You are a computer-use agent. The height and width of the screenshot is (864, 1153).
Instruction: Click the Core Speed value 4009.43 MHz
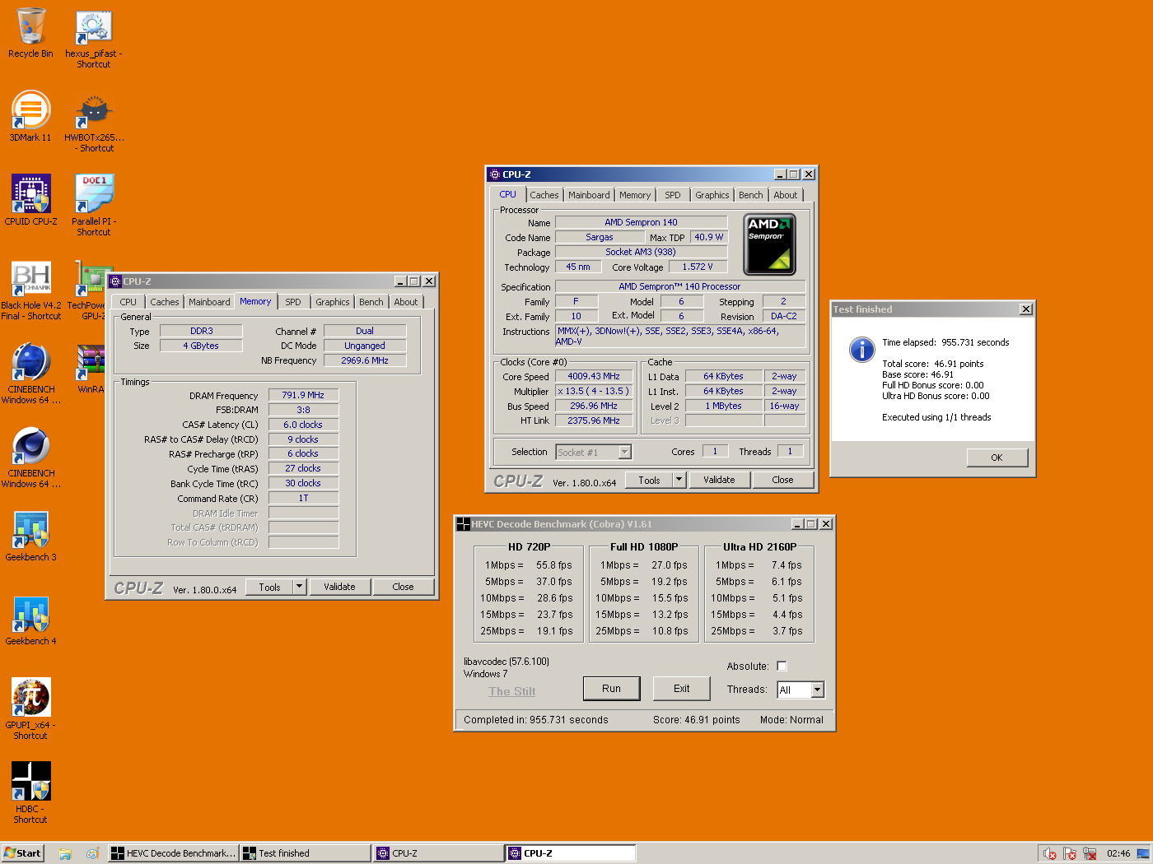tap(593, 376)
